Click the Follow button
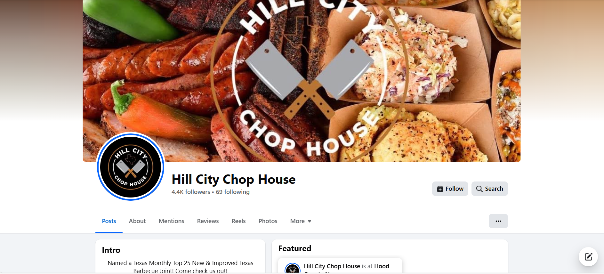This screenshot has height=274, width=604. (x=450, y=189)
